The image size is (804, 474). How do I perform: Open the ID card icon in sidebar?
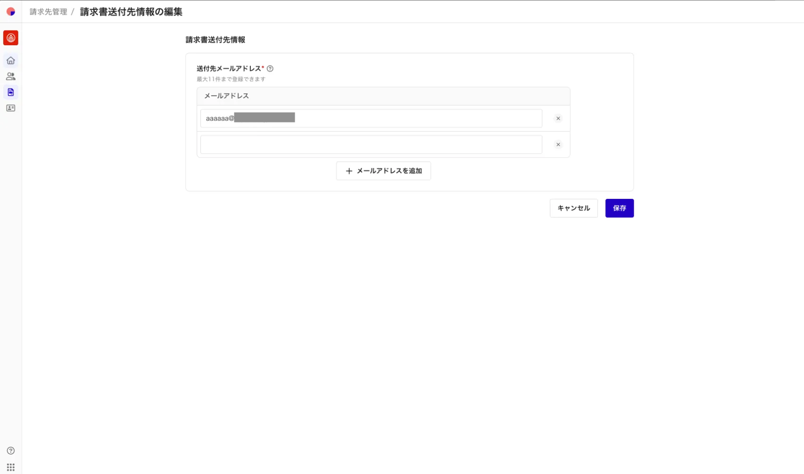(11, 108)
